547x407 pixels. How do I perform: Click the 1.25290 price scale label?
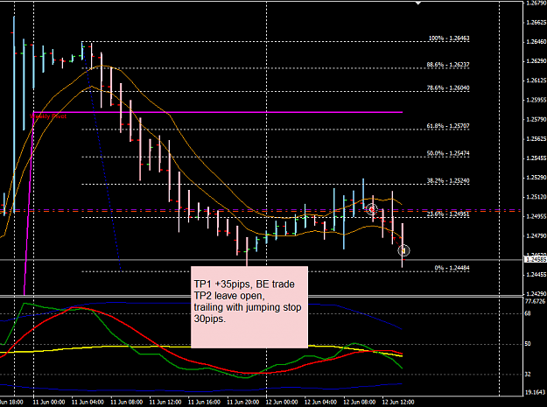click(x=536, y=178)
